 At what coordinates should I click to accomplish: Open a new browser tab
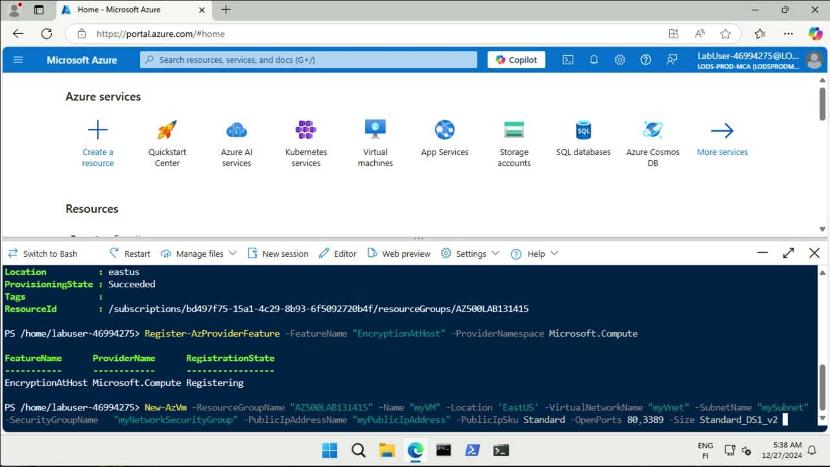(226, 10)
